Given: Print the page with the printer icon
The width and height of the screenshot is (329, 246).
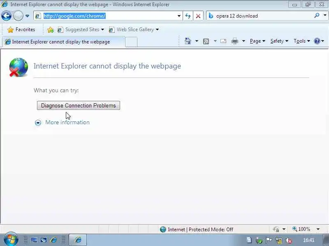Looking at the screenshot, I should click(x=234, y=41).
